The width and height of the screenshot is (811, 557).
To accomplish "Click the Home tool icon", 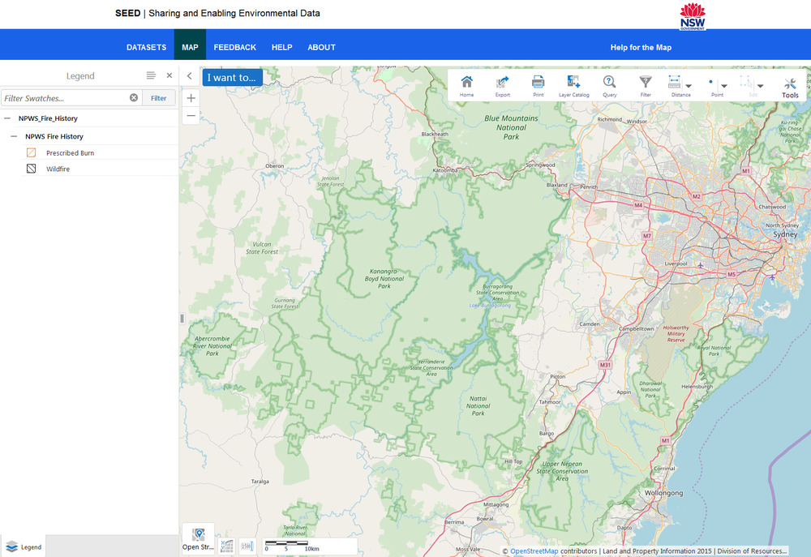I will [466, 85].
